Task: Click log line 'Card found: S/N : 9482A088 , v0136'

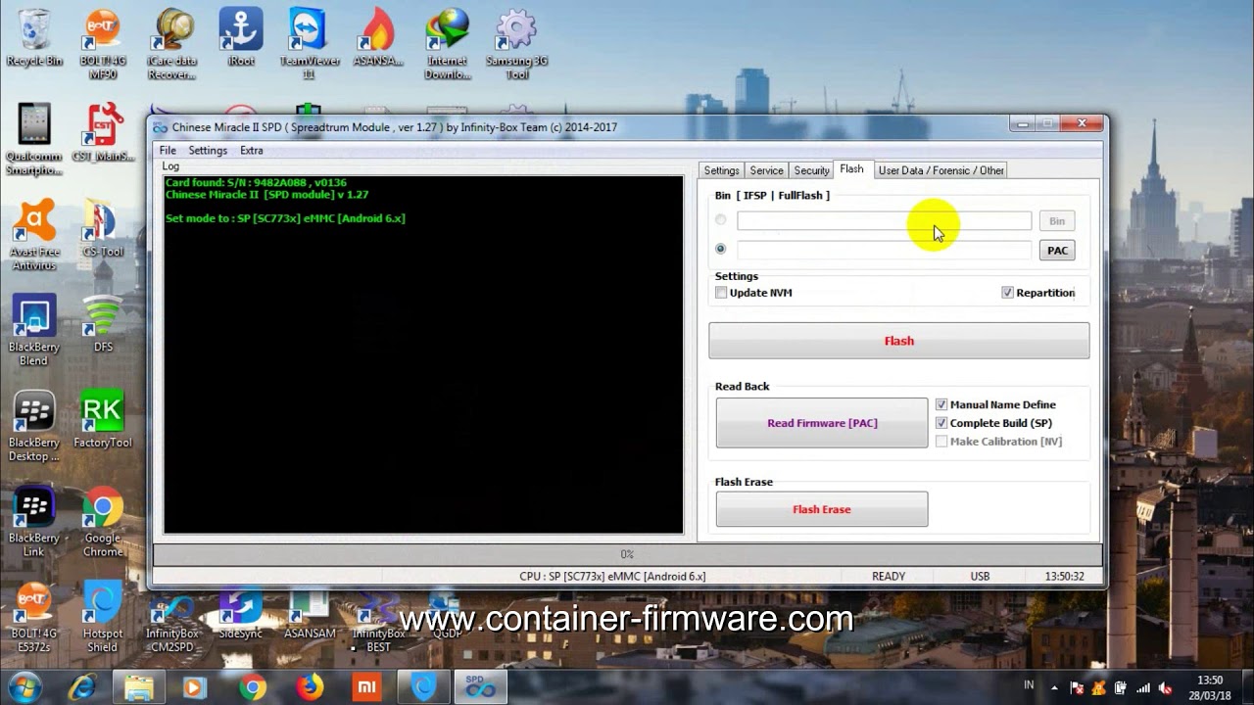Action: tap(256, 183)
